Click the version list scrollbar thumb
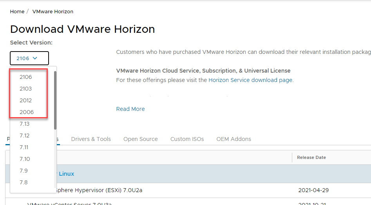 click(x=55, y=100)
